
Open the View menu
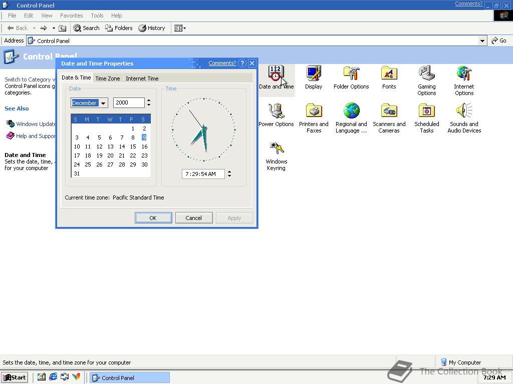click(47, 15)
